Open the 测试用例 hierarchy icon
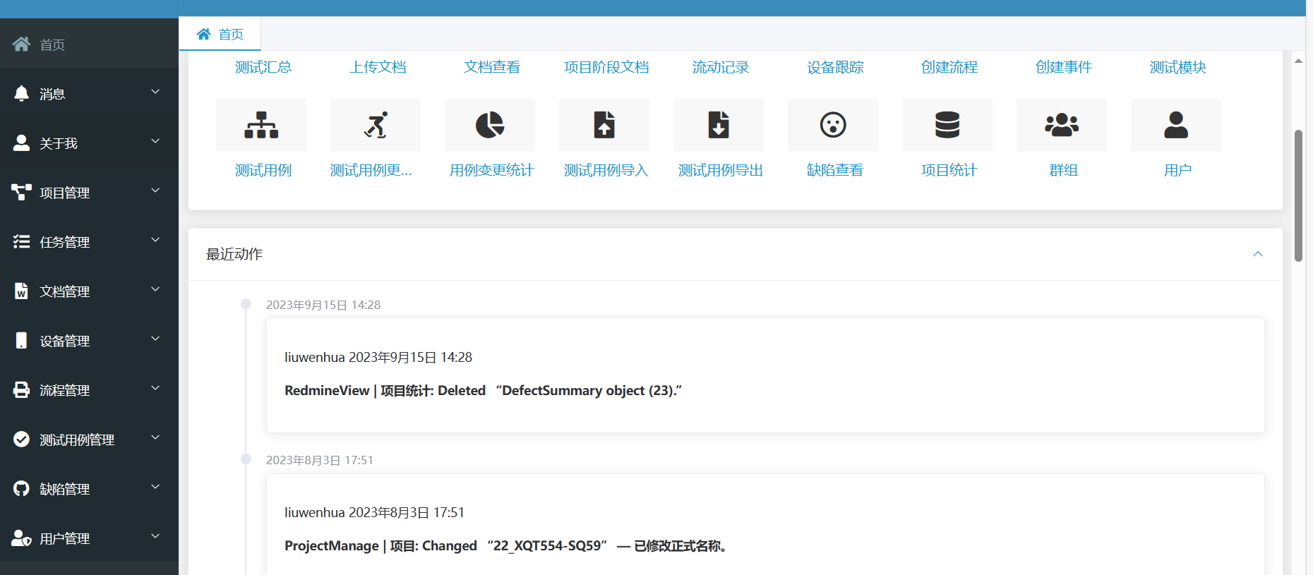1313x575 pixels. (x=261, y=125)
